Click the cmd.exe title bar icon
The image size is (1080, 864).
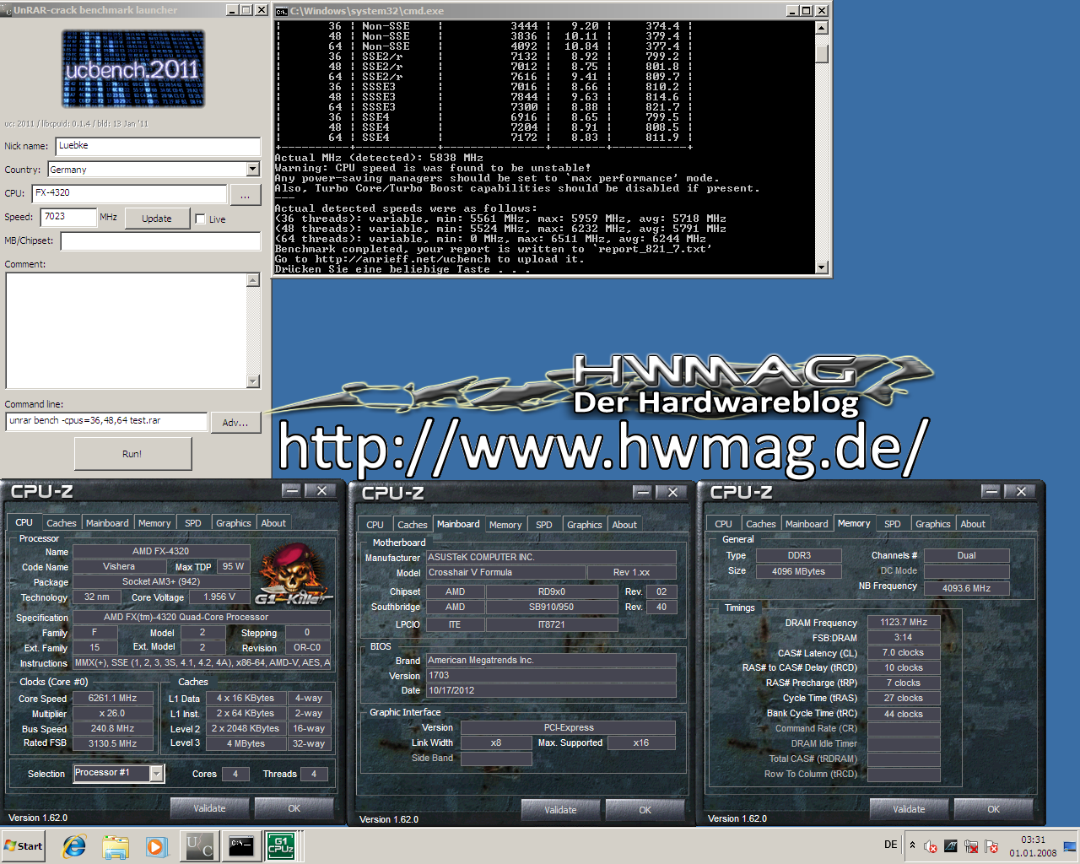tap(282, 11)
